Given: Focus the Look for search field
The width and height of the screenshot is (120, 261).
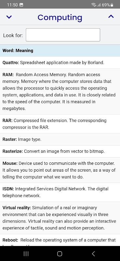Looking at the screenshot, I should pyautogui.click(x=63, y=35).
